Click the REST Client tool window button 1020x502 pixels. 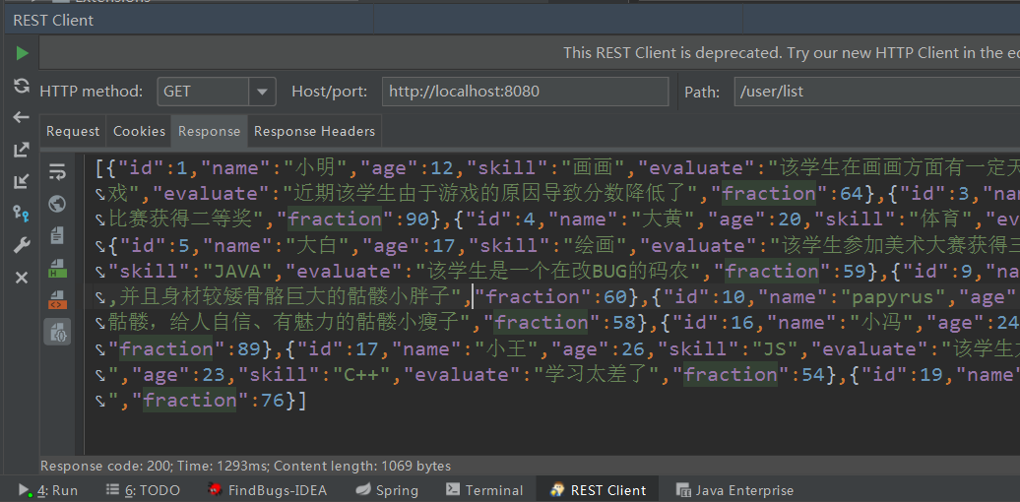pyautogui.click(x=598, y=490)
